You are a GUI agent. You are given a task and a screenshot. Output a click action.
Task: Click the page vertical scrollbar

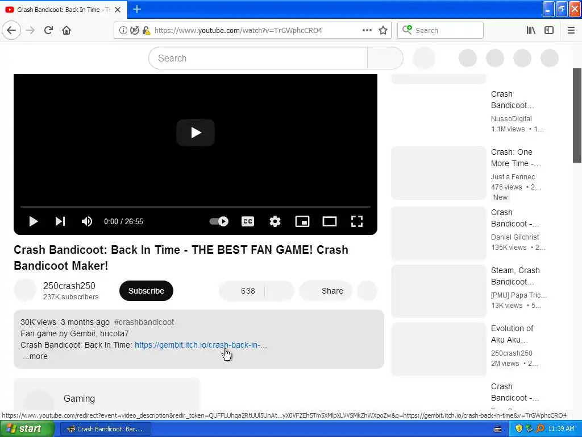click(577, 115)
